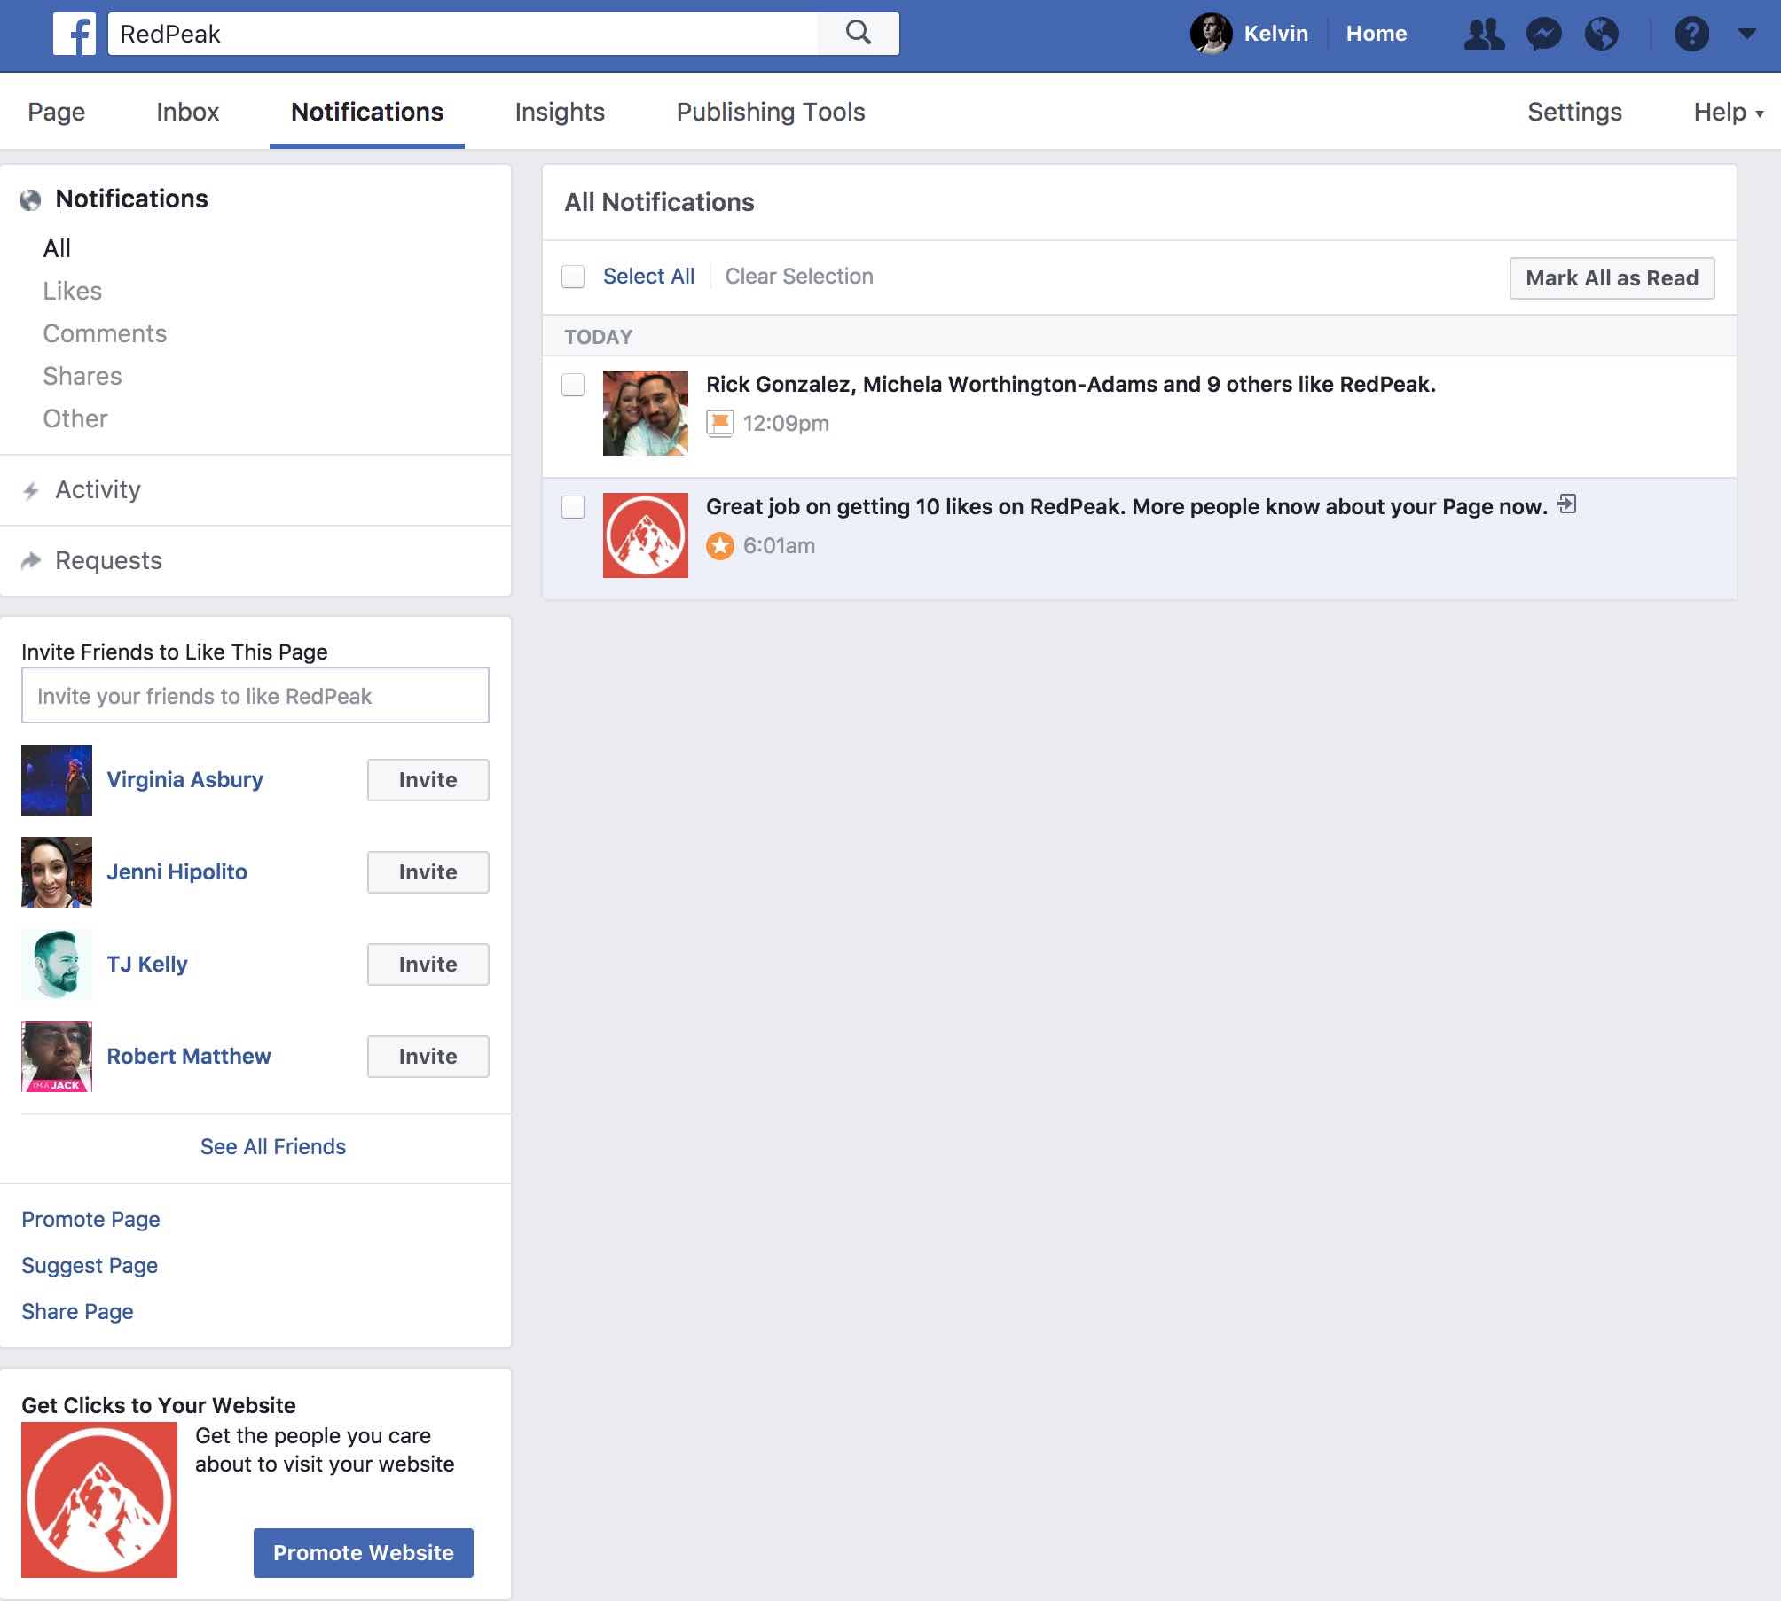Open the Activity section

[98, 489]
